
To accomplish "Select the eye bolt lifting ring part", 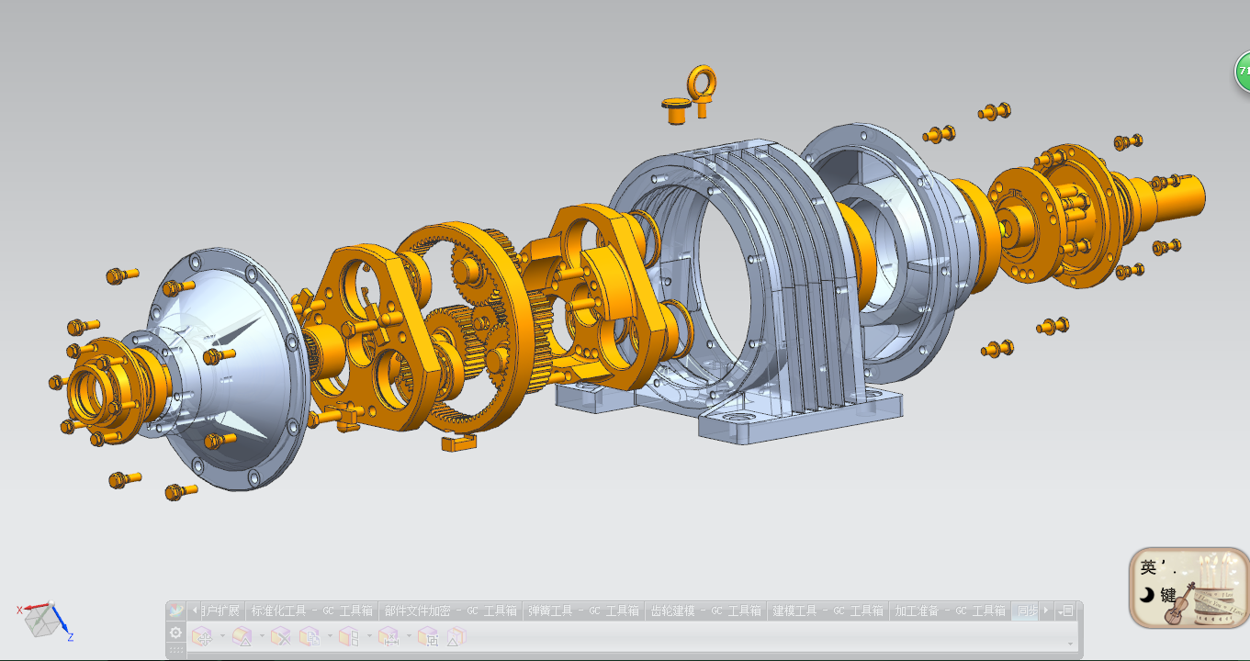I will (704, 91).
